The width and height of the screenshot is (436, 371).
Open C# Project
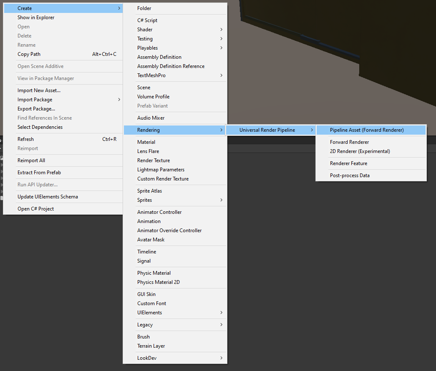tap(63, 209)
